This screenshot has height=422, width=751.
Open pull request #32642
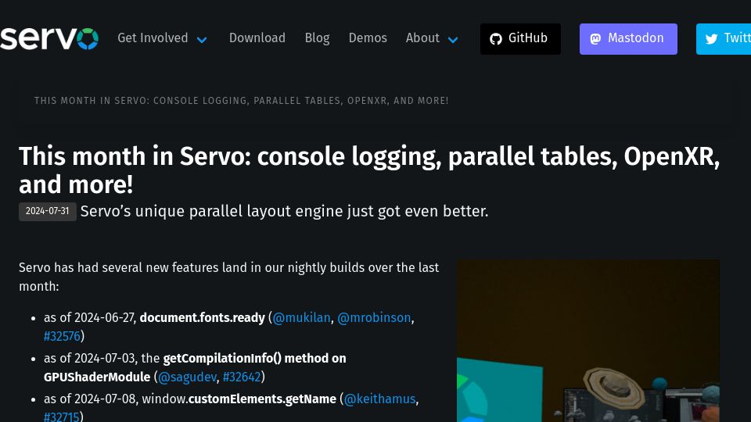[242, 377]
